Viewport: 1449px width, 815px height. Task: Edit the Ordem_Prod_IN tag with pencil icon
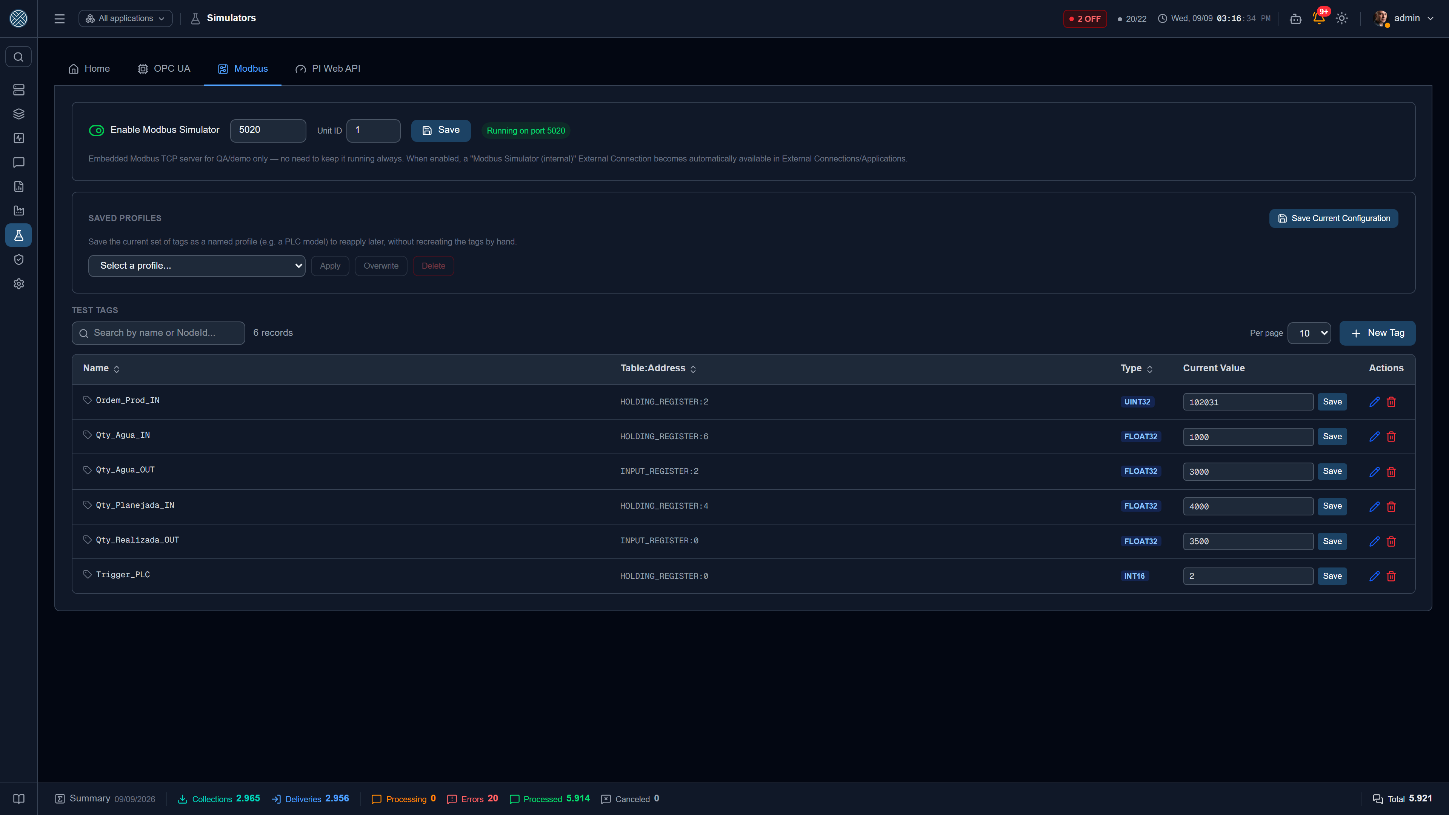1374,401
